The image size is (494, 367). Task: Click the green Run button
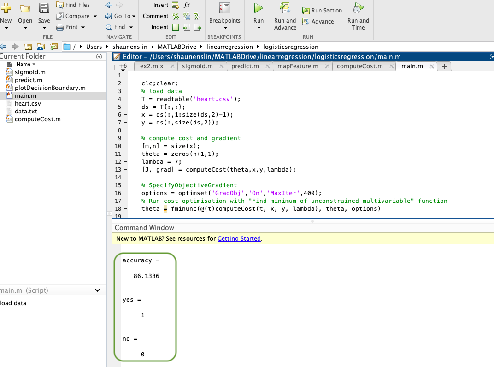pos(259,8)
